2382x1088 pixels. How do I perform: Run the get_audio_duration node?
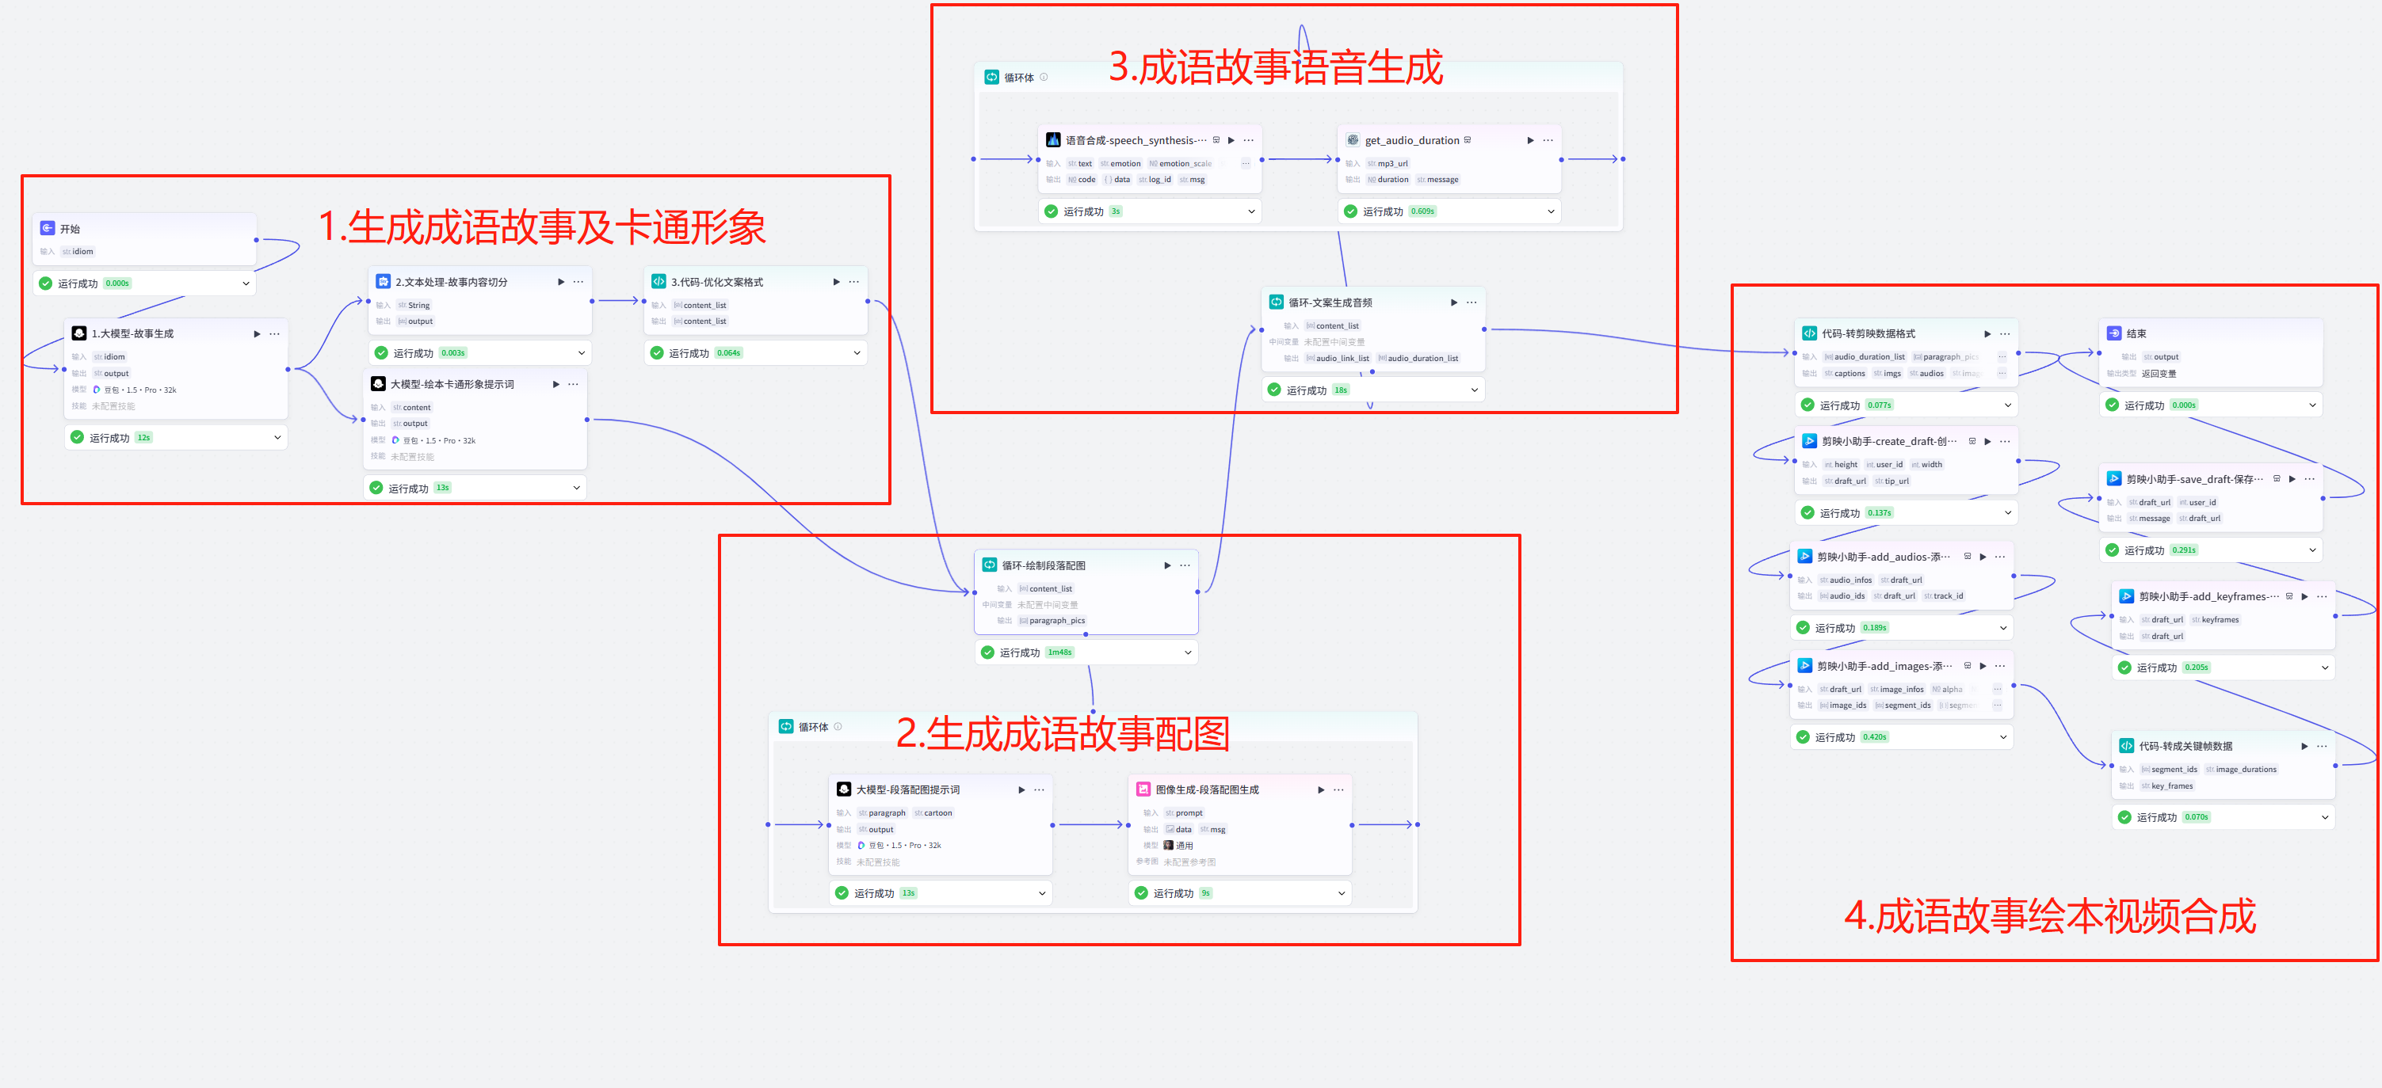pyautogui.click(x=1530, y=140)
